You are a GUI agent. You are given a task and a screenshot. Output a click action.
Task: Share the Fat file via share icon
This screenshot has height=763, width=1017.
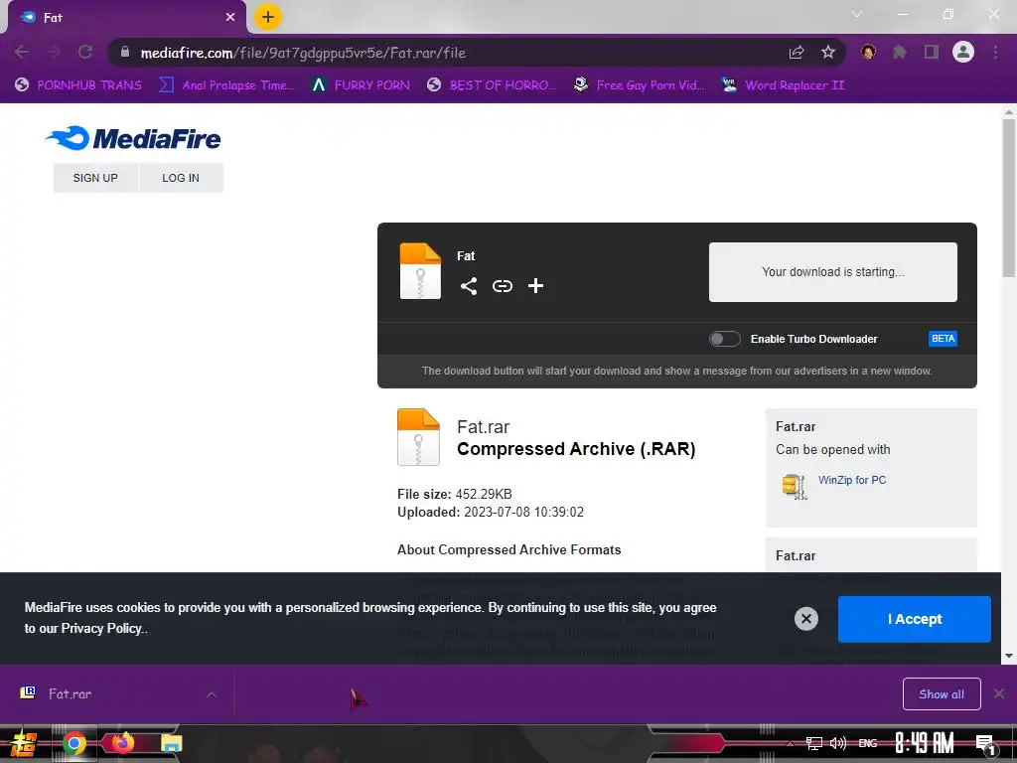(x=469, y=286)
